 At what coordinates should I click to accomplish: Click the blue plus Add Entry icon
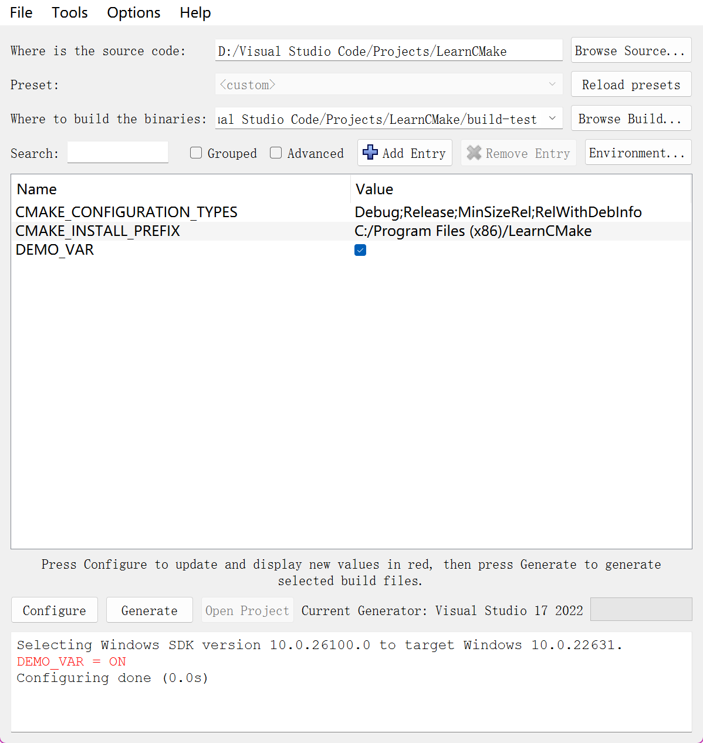[370, 153]
